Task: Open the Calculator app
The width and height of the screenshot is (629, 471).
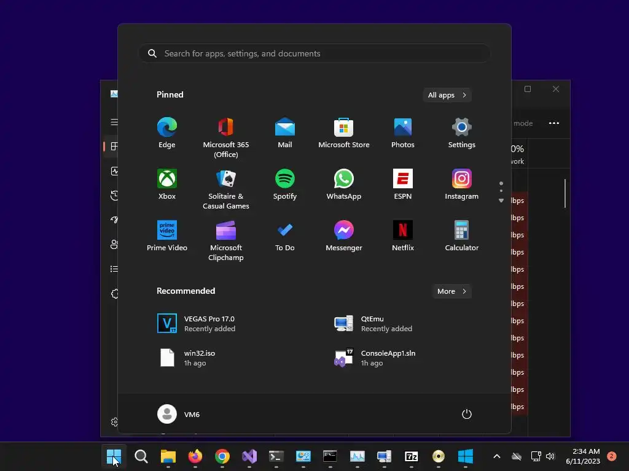Action: (462, 236)
